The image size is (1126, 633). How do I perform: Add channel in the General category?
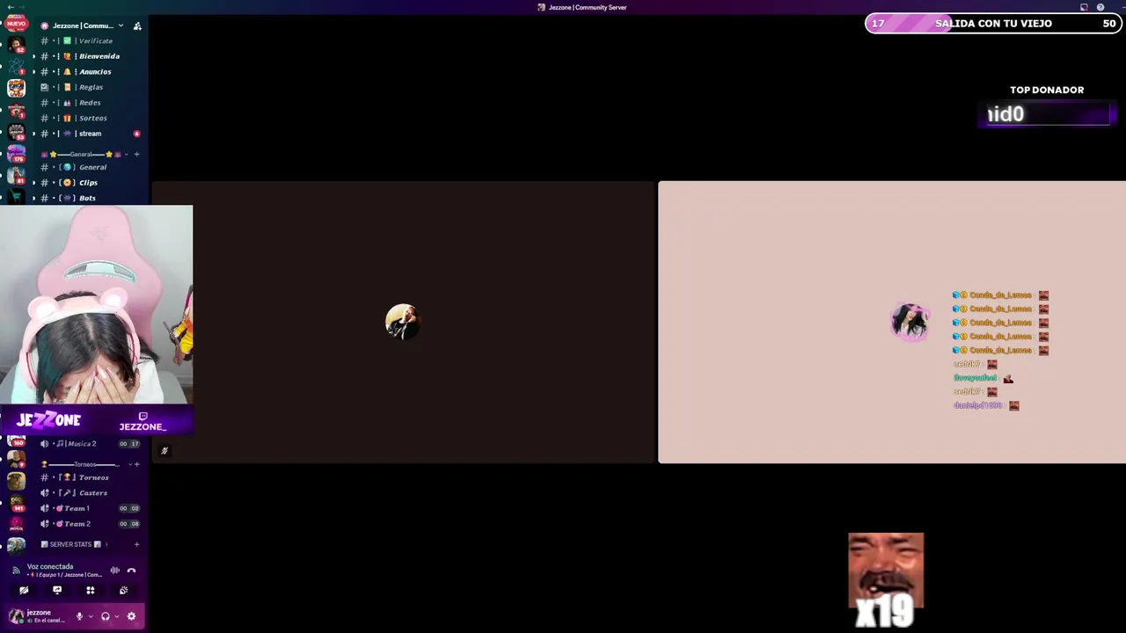pyautogui.click(x=136, y=154)
